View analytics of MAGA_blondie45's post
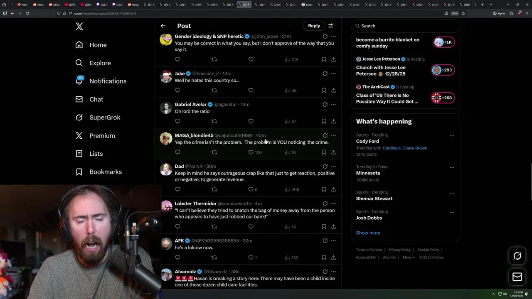 click(291, 152)
